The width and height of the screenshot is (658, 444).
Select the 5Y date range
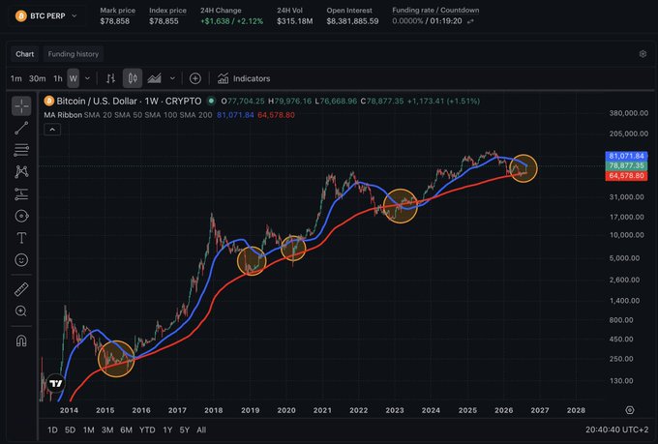click(185, 429)
